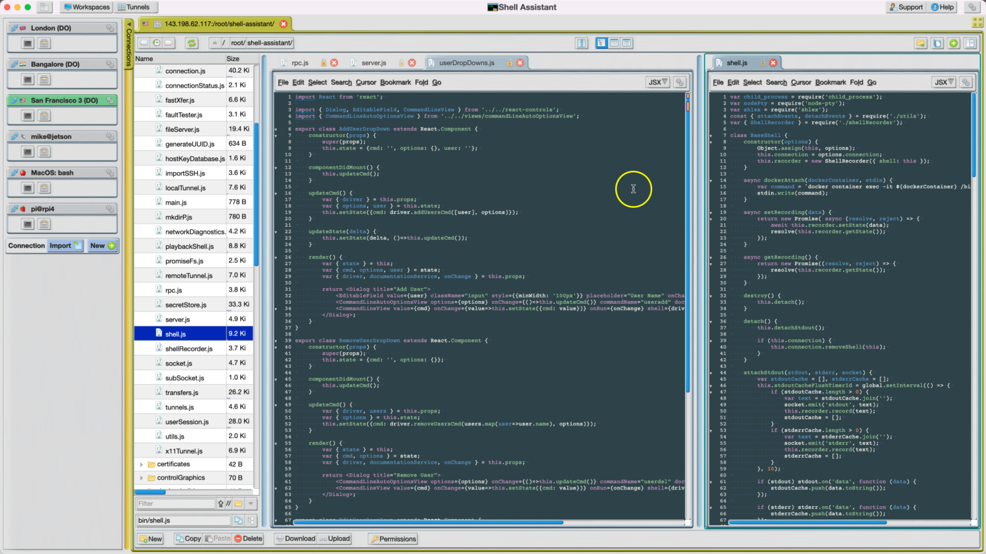
Task: Click the home icon in the path bar
Action: (x=215, y=43)
